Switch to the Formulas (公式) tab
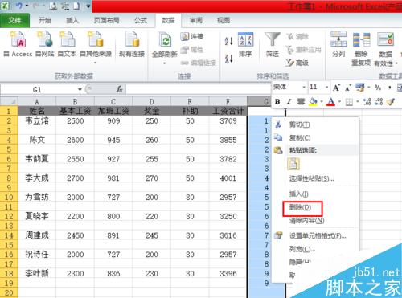402x298 pixels. [141, 20]
